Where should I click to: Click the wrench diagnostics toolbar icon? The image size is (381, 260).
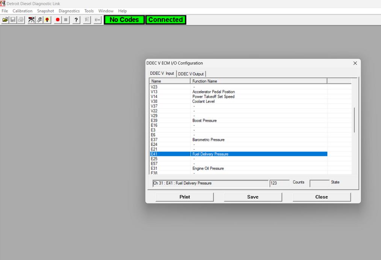coord(39,20)
